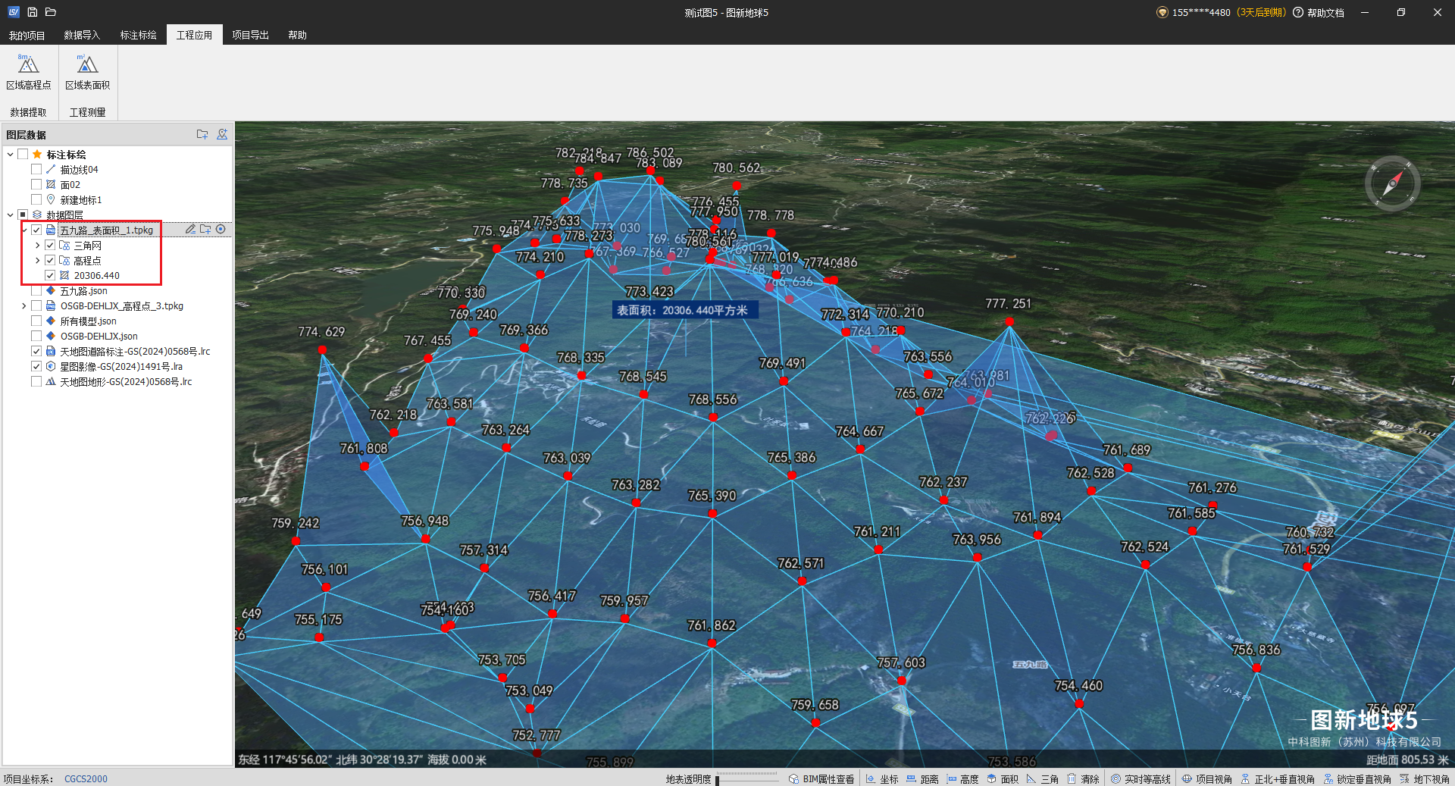1455x786 pixels.
Task: Click the locate target icon on 五九路_表面积_1.tpkg
Action: (221, 230)
